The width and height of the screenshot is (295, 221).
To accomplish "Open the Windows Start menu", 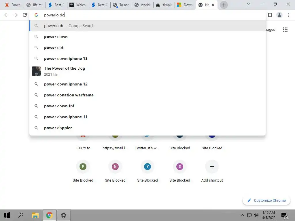I will 7,215.
